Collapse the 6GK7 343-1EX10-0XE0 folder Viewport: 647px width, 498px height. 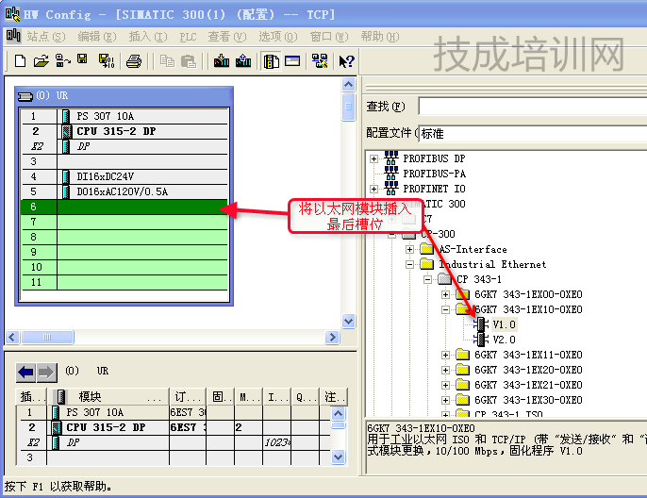coord(445,310)
